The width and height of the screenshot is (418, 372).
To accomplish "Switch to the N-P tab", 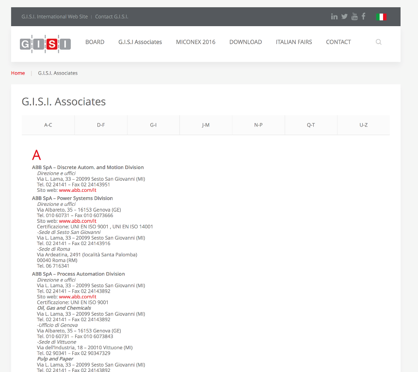I will tap(258, 125).
